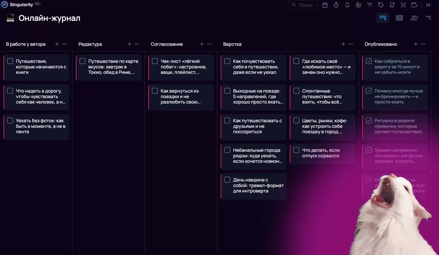
Task: Open the Верстка column menu dots
Action: [x=351, y=44]
